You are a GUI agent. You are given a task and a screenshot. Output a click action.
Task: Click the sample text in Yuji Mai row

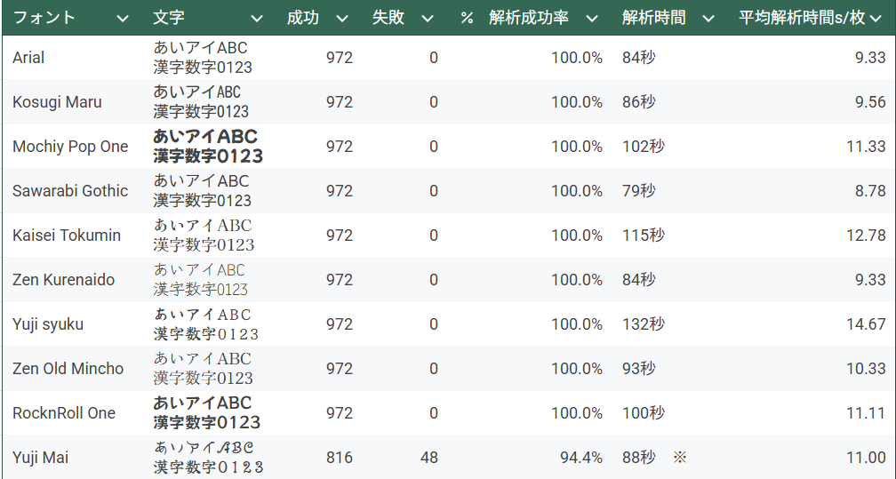(x=208, y=458)
